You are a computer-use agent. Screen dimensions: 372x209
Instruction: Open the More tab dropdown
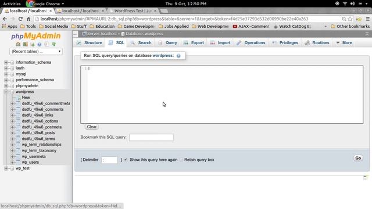point(344,42)
